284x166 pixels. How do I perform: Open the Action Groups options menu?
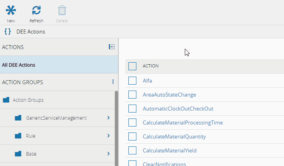[x=113, y=82]
